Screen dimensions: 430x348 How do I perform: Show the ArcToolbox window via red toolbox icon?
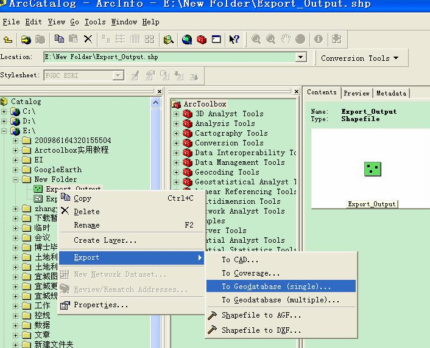pyautogui.click(x=202, y=40)
